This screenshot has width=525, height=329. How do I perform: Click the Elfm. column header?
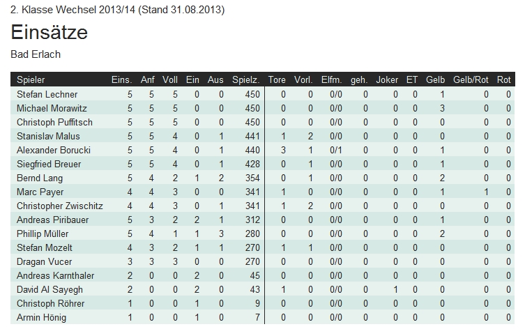pos(331,80)
